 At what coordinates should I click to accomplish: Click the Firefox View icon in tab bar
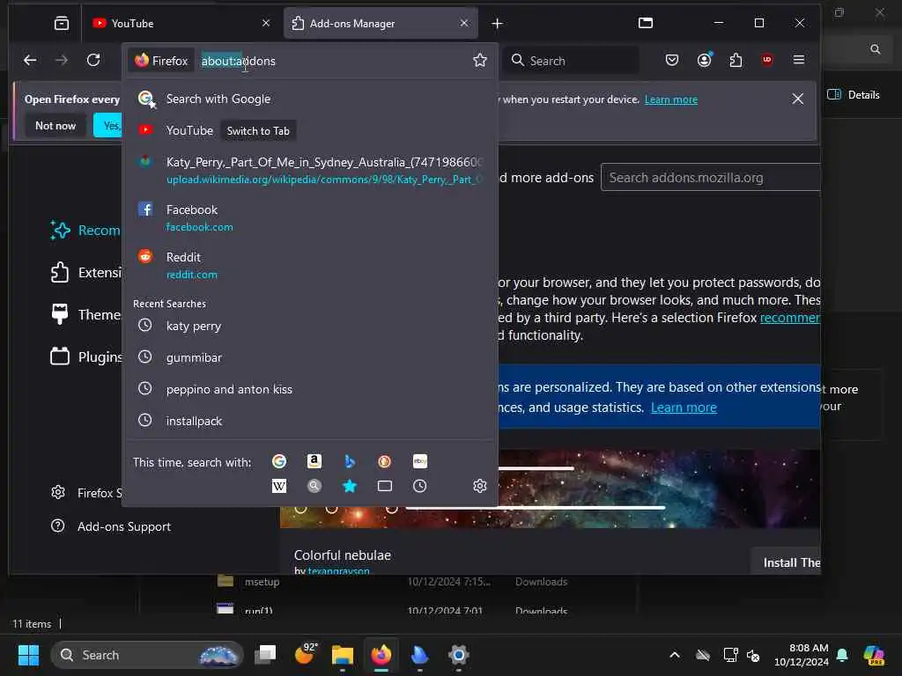62,23
